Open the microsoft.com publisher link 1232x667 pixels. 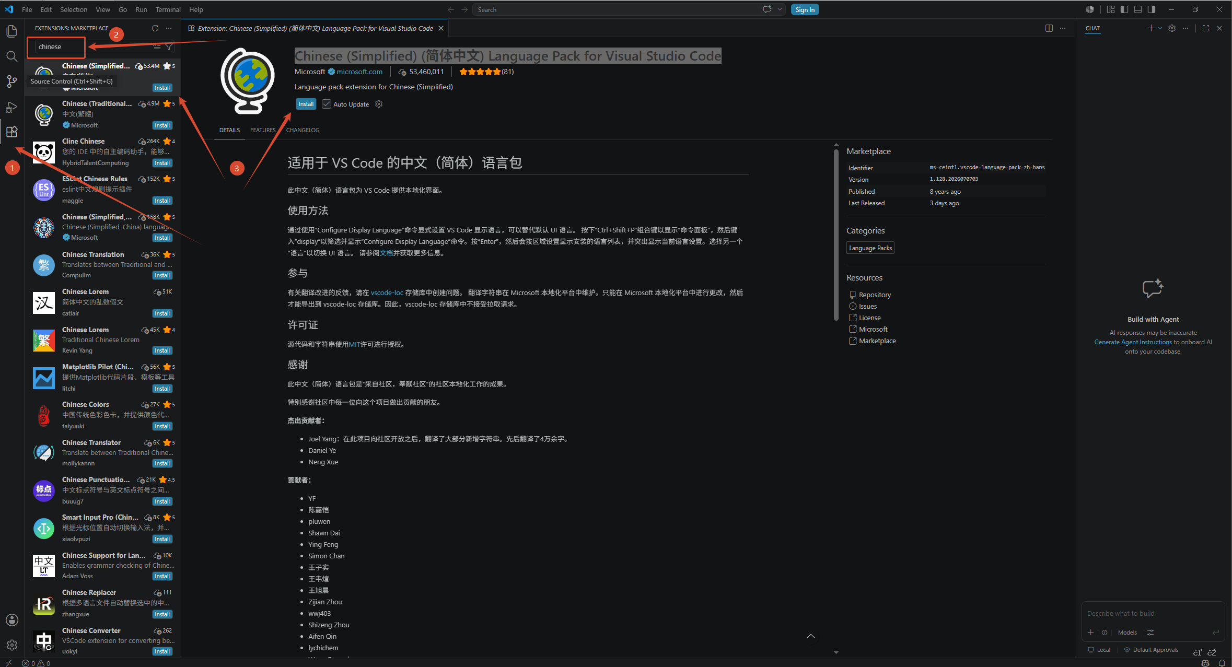point(359,72)
